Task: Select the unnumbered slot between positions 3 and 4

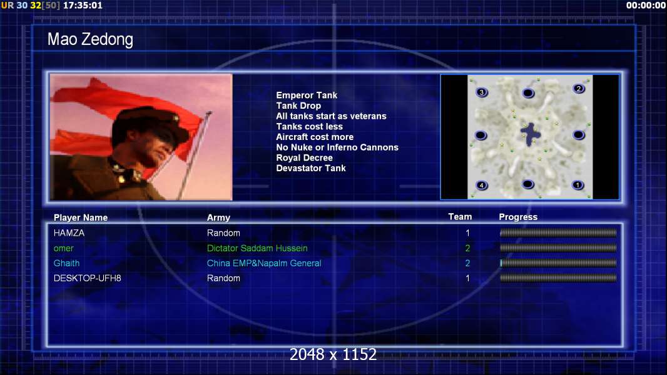Action: click(481, 136)
